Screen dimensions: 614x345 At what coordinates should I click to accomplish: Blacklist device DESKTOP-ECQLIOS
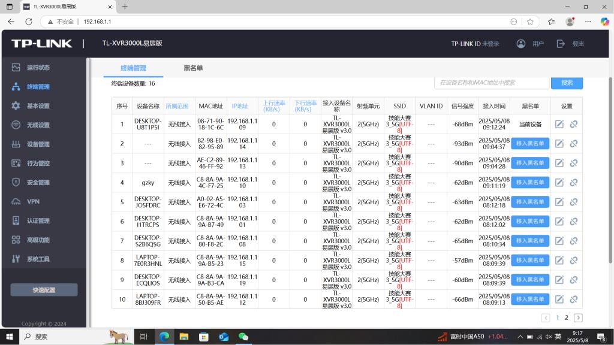click(x=530, y=280)
